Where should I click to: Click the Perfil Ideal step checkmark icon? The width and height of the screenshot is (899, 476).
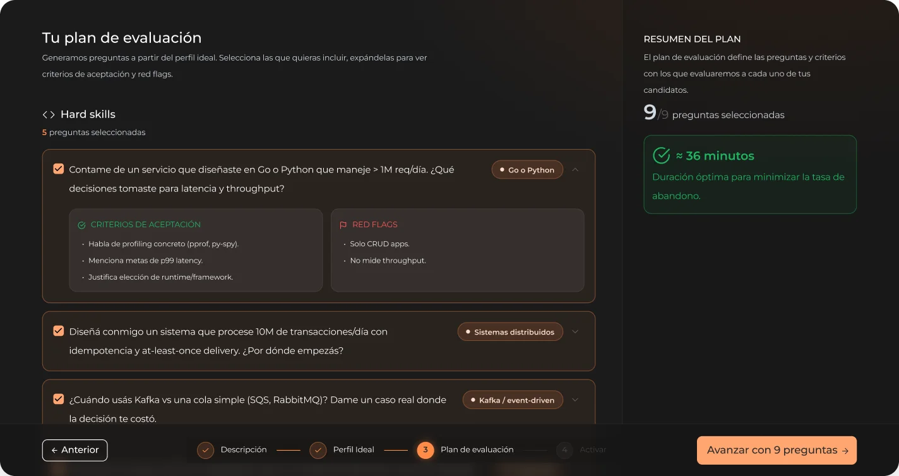point(318,450)
